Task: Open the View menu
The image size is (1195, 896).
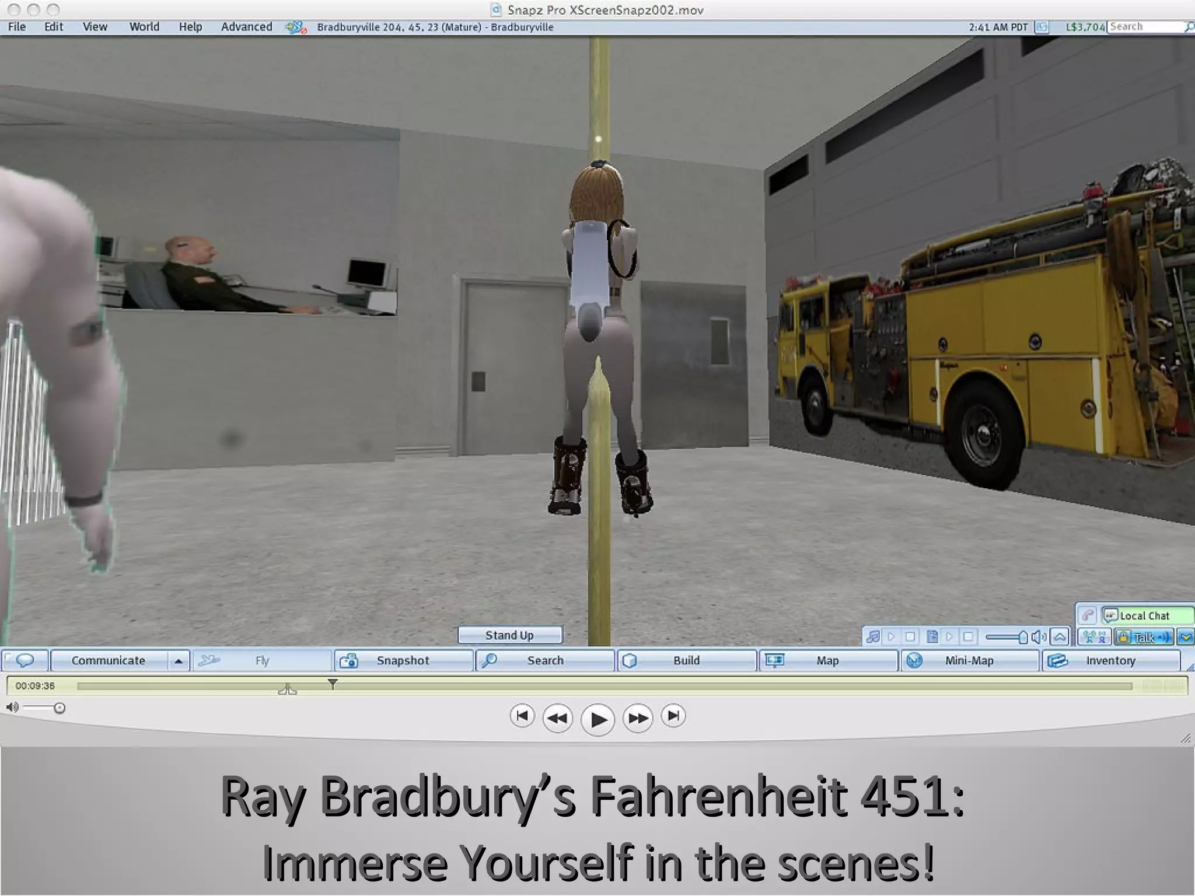Action: click(x=95, y=27)
